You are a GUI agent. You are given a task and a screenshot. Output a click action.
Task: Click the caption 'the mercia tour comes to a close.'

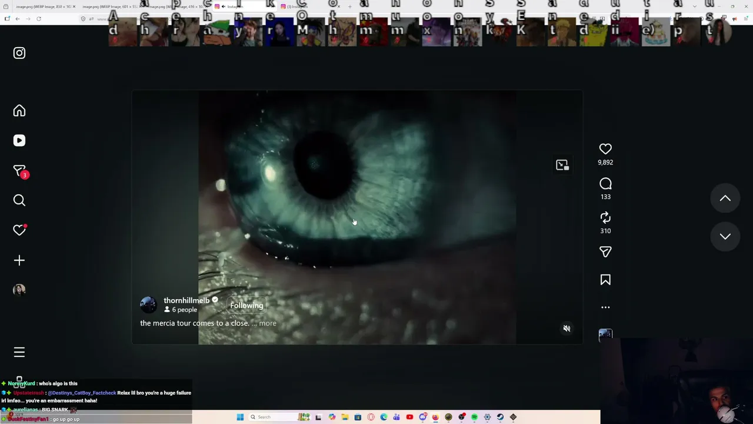pos(195,323)
